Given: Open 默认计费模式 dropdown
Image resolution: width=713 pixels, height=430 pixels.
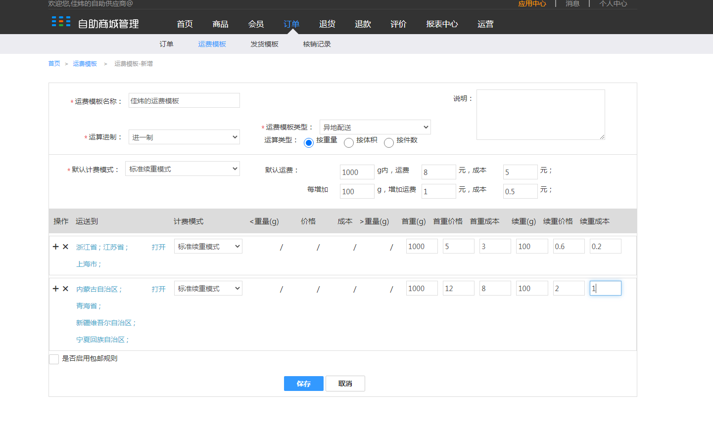Looking at the screenshot, I should 183,169.
